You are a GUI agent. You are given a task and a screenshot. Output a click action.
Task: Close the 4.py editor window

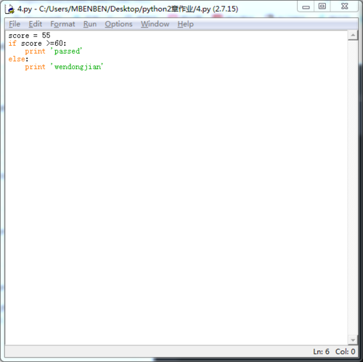tap(344, 7)
